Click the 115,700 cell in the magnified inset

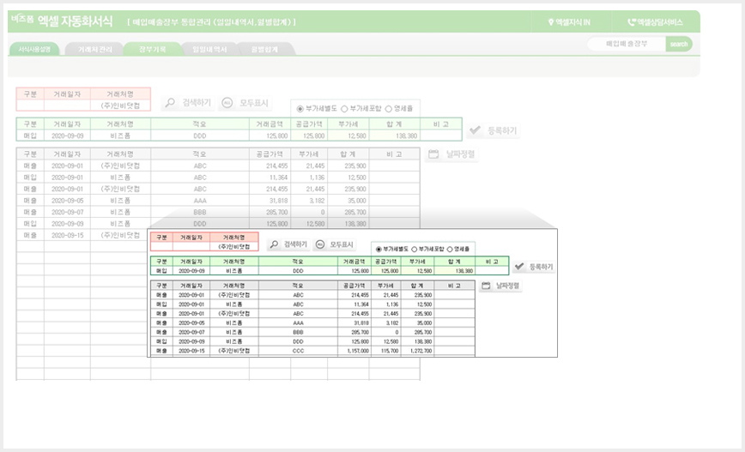pyautogui.click(x=385, y=351)
